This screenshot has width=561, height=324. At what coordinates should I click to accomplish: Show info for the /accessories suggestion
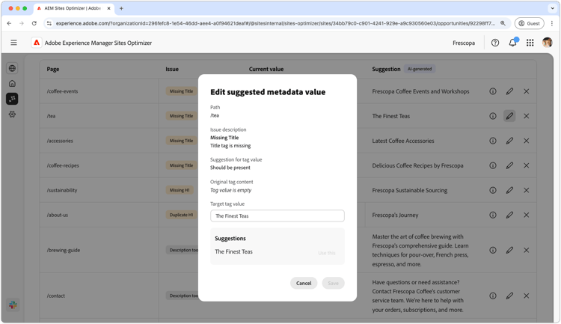(493, 141)
